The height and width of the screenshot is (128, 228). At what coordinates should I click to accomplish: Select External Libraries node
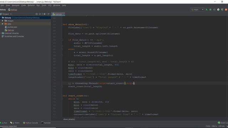click(10, 33)
